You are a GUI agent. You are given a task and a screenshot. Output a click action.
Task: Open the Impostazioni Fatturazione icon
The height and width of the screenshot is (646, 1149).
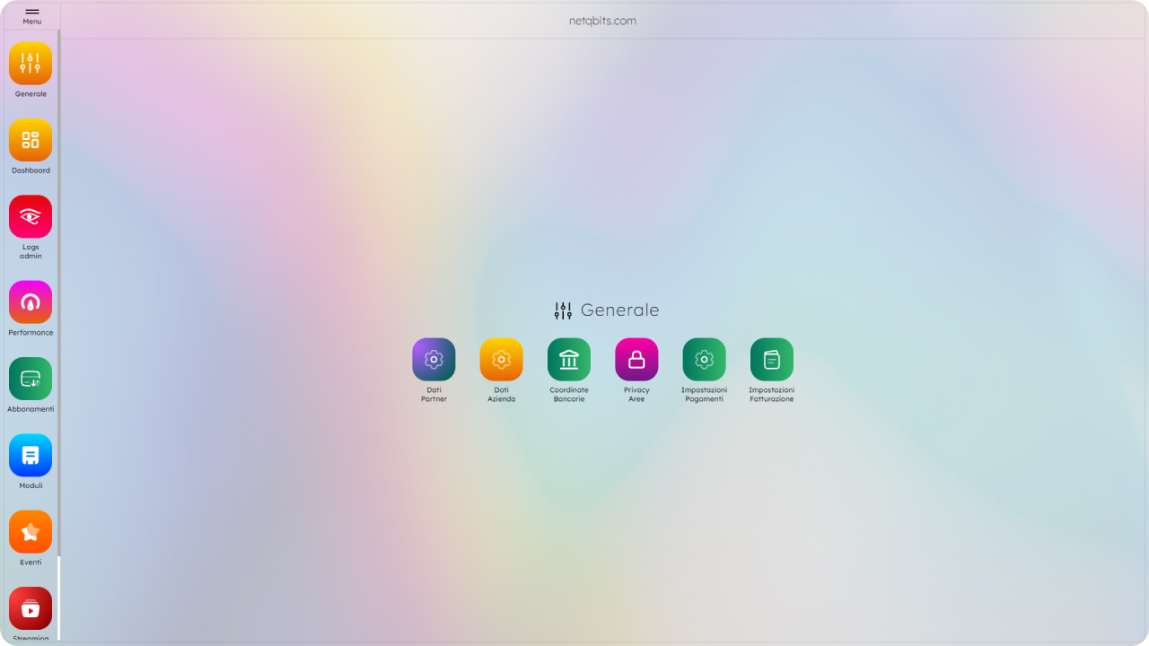pyautogui.click(x=772, y=360)
